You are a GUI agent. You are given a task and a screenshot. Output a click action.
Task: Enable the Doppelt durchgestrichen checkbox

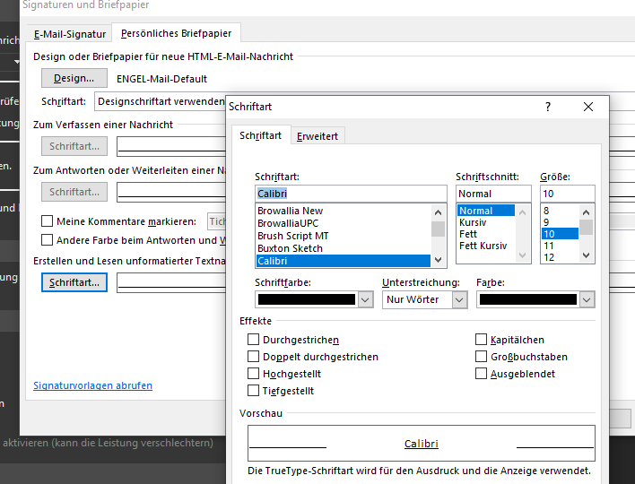coord(253,356)
